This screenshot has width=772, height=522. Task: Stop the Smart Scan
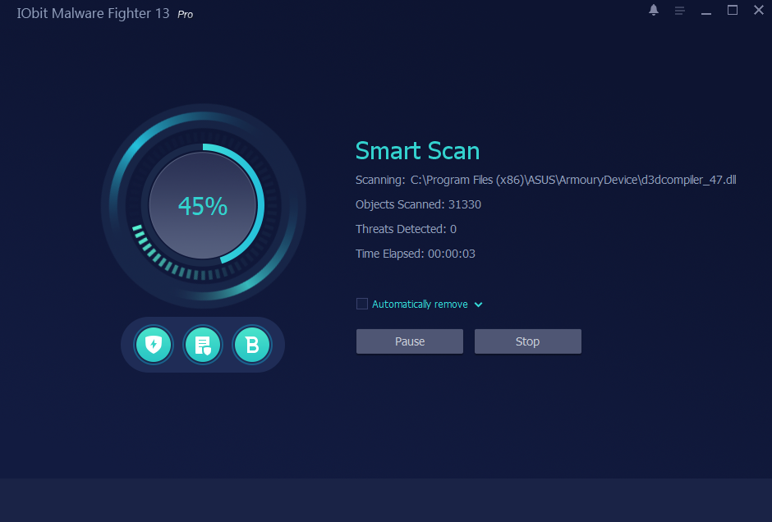[x=527, y=341]
